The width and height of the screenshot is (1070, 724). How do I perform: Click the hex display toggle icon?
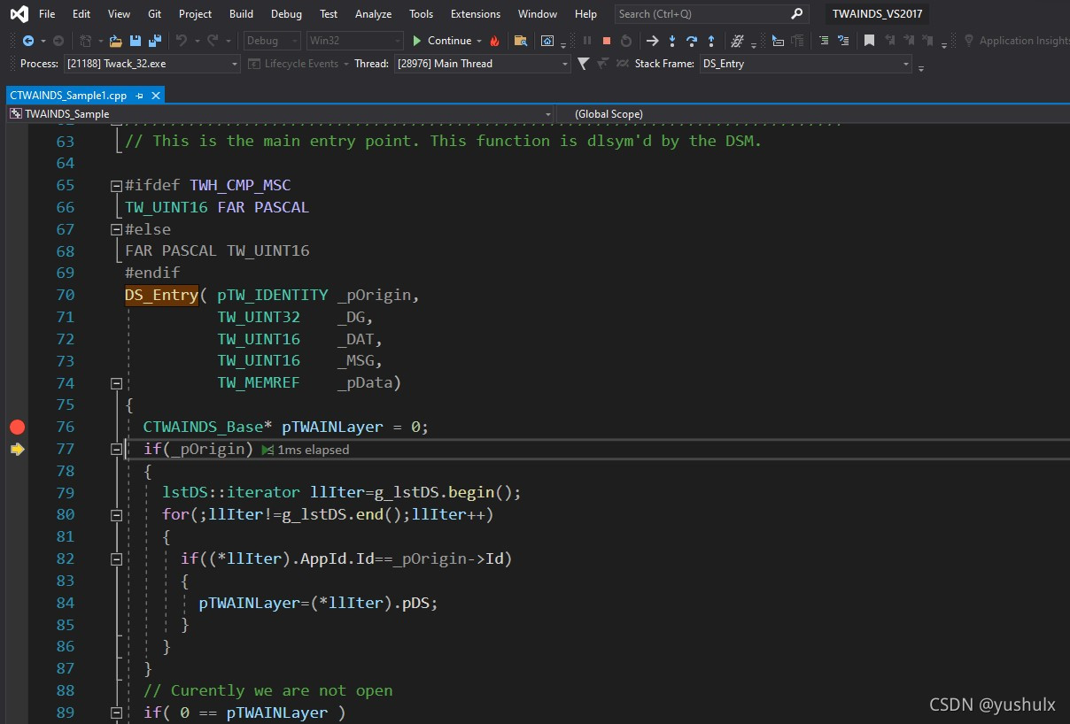pos(737,41)
